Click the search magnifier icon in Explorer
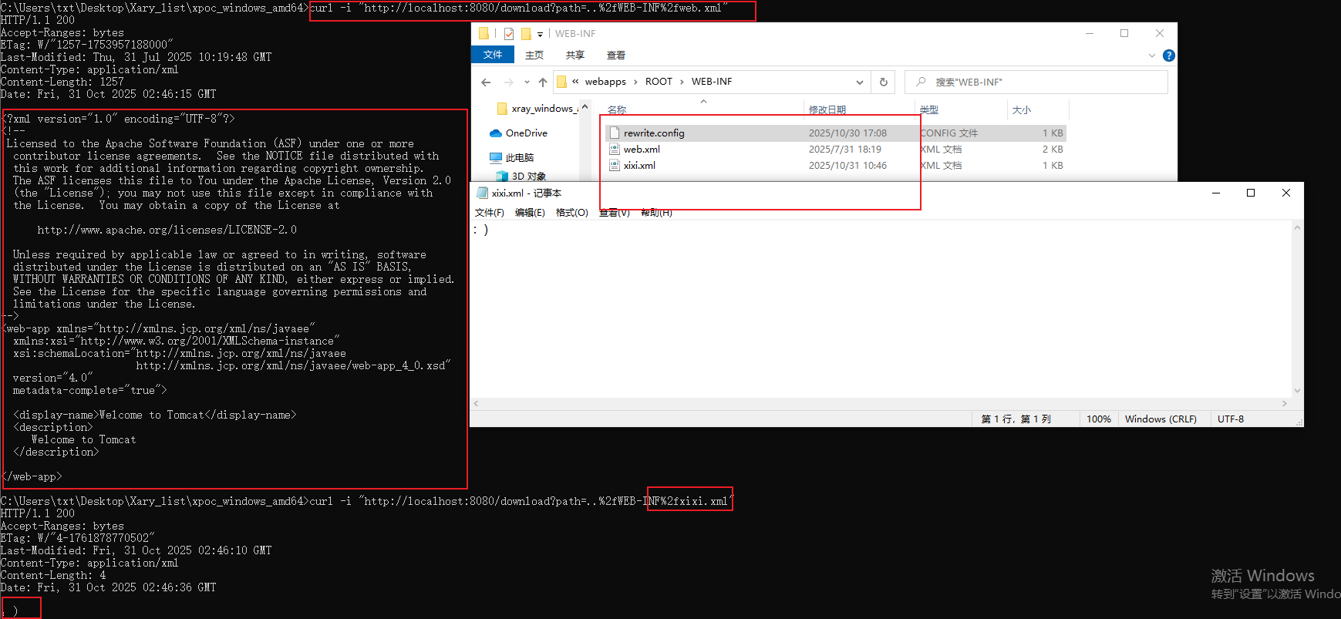 tap(921, 82)
